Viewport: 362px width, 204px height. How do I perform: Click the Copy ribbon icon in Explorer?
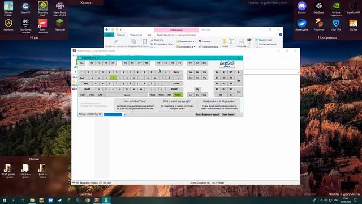tap(133, 42)
